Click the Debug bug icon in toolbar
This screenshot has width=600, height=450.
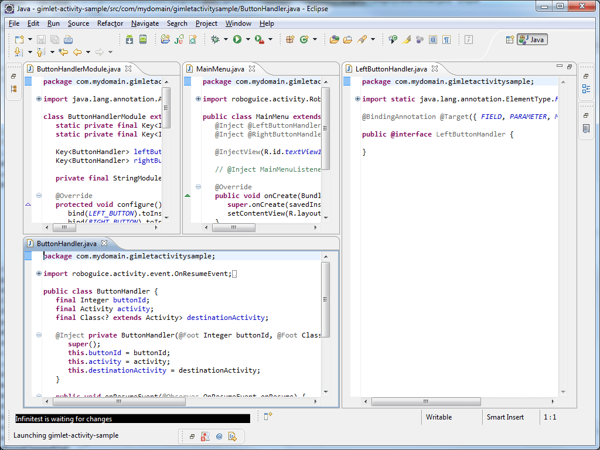(216, 39)
